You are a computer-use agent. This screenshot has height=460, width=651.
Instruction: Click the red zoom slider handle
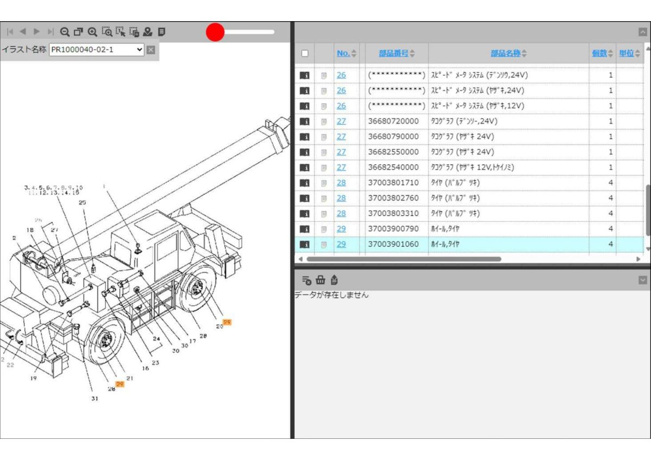pos(215,32)
